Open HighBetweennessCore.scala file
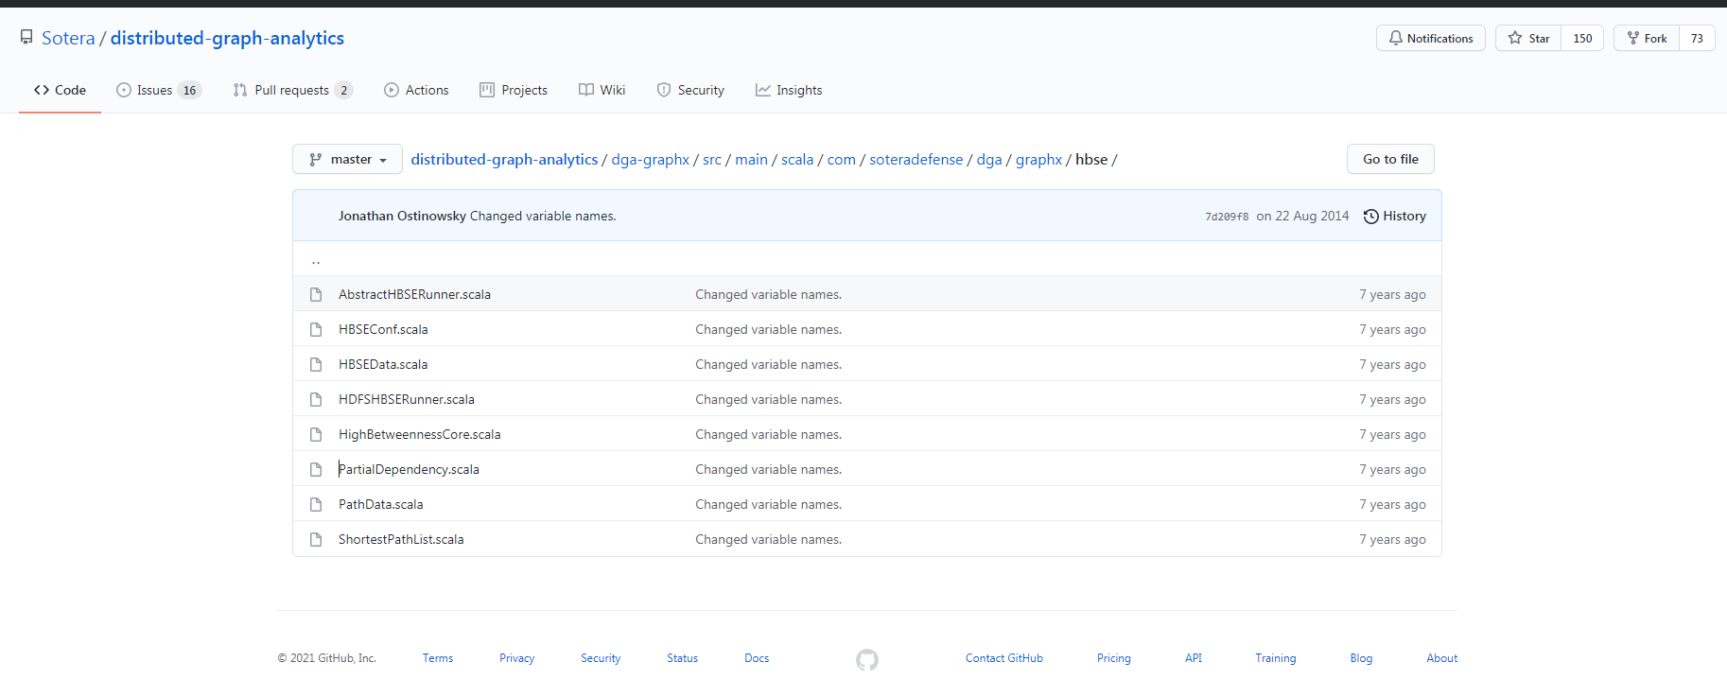1727x697 pixels. pos(419,435)
